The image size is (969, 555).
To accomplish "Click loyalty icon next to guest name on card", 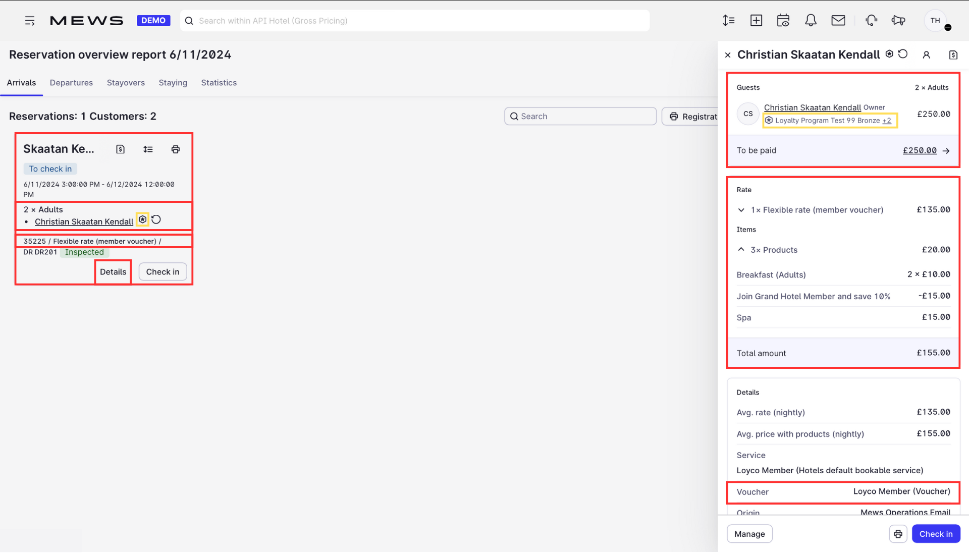I will pos(143,219).
